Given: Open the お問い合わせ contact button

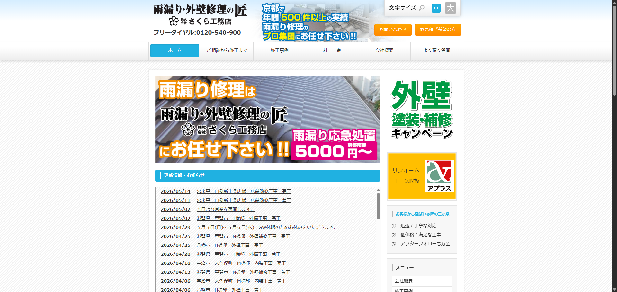Looking at the screenshot, I should [x=393, y=29].
